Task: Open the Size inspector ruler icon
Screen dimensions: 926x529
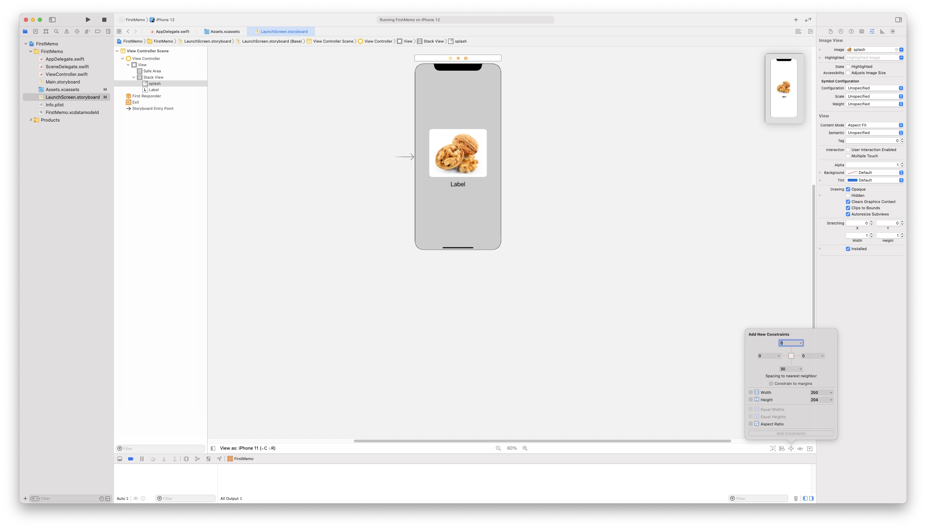Action: pyautogui.click(x=882, y=32)
